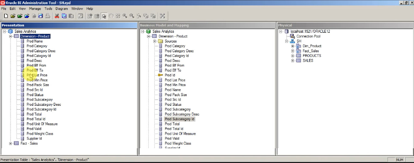The width and height of the screenshot is (414, 163).
Task: Click the Print toolbar icon
Action: click(x=48, y=16)
